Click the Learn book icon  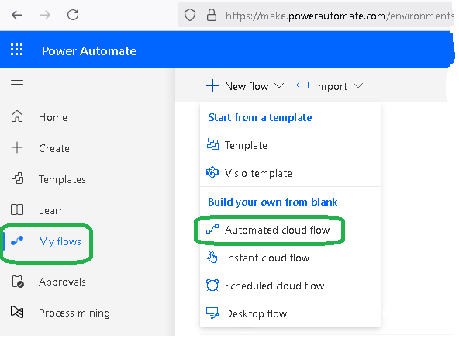17,209
